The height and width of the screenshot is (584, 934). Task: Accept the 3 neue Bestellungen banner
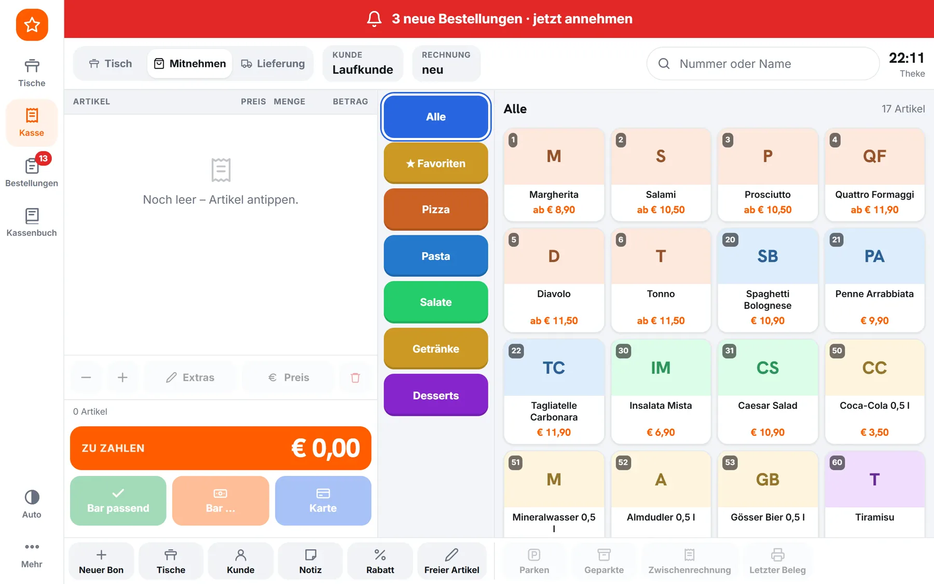[x=499, y=19]
